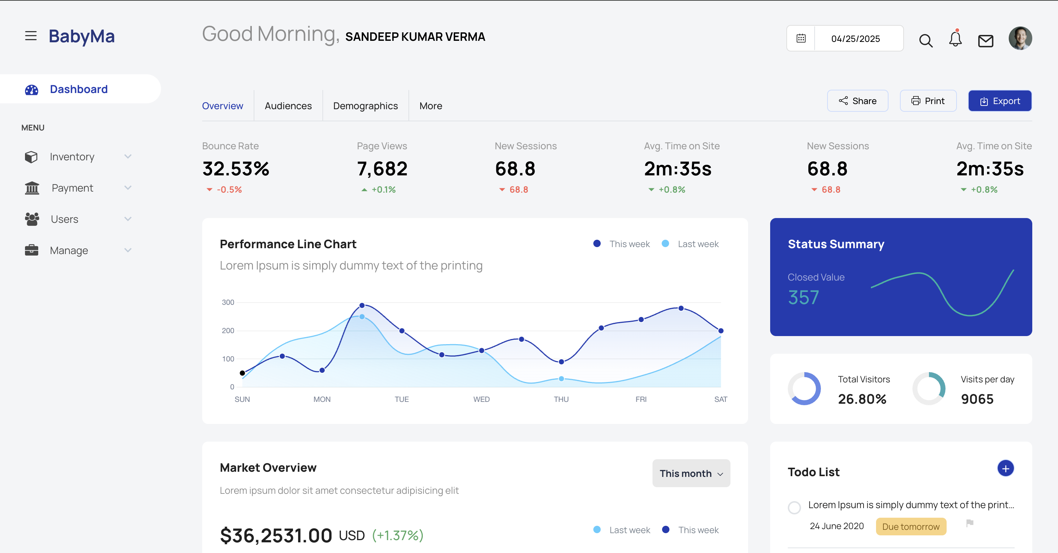Screen dimensions: 1058x553
Task: Click the user profile avatar
Action: [1020, 39]
